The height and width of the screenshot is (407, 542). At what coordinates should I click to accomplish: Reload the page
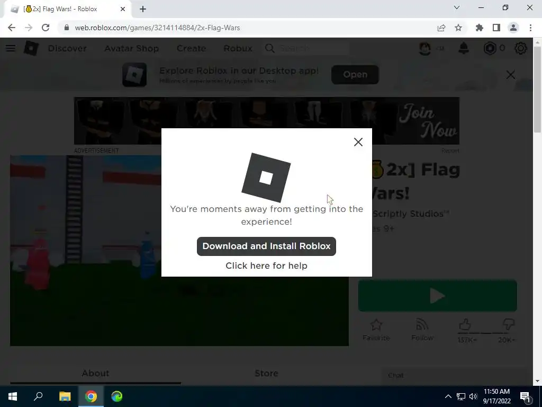point(46,28)
